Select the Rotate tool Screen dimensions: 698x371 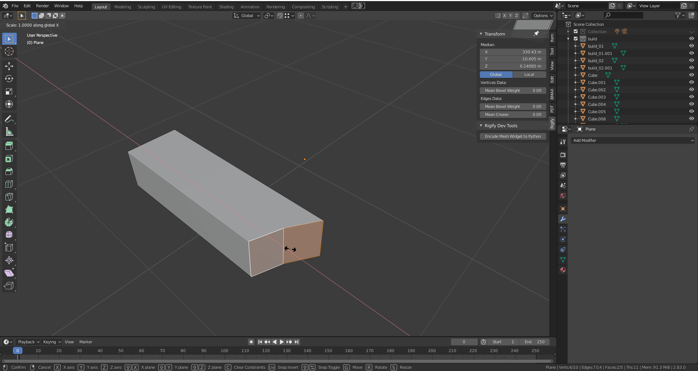click(9, 79)
